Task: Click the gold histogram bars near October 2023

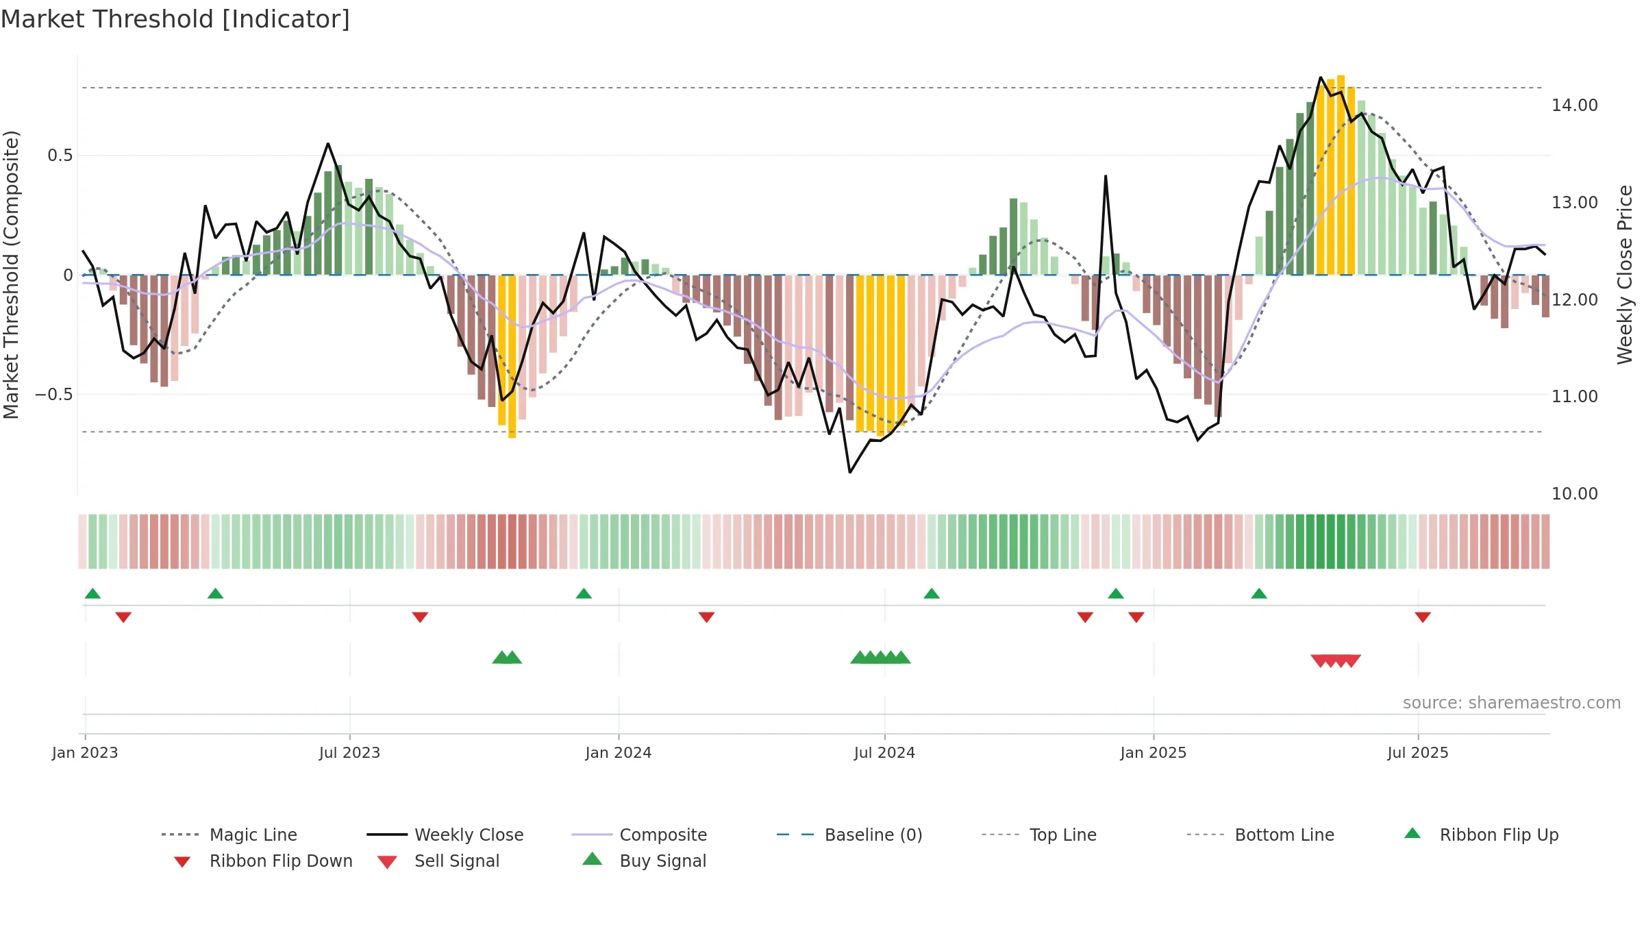Action: pyautogui.click(x=507, y=355)
